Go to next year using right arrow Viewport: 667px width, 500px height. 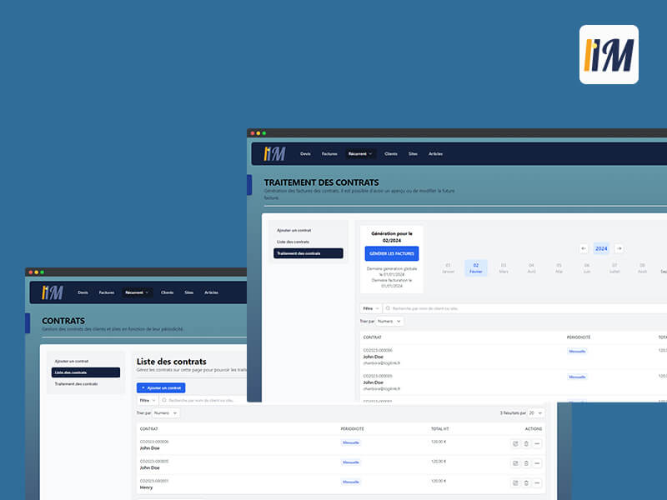pyautogui.click(x=619, y=248)
